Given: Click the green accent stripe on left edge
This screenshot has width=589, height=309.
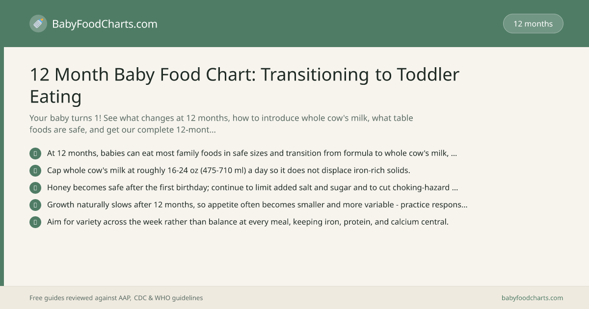Looking at the screenshot, I should pyautogui.click(x=2, y=166).
